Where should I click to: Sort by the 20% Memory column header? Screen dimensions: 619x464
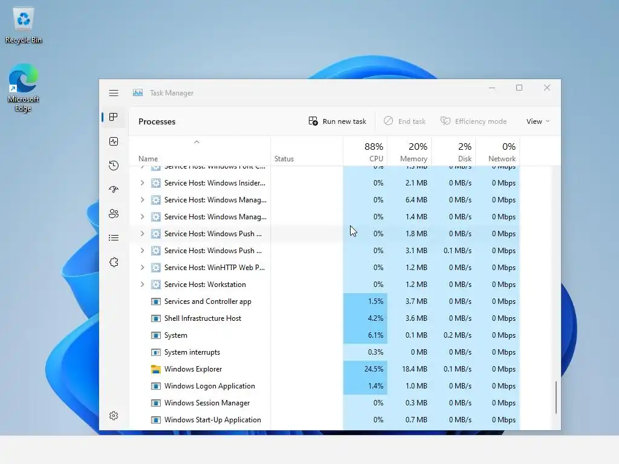409,152
